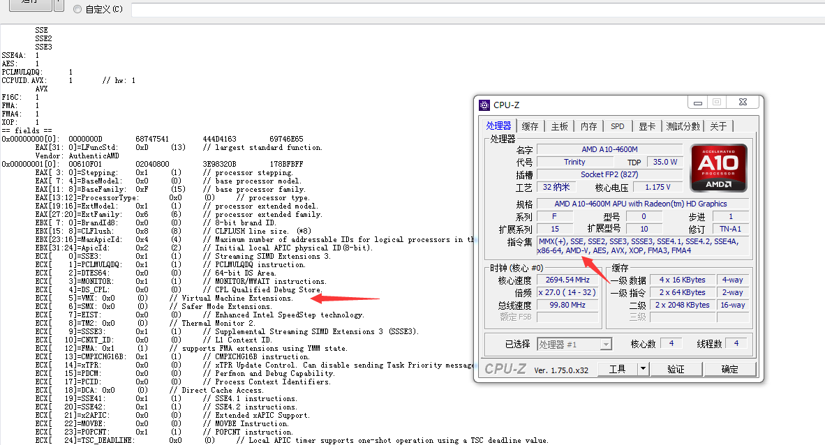Click the EIST Enhanced Intel SpeedStep line
The height and width of the screenshot is (445, 825).
pyautogui.click(x=200, y=315)
